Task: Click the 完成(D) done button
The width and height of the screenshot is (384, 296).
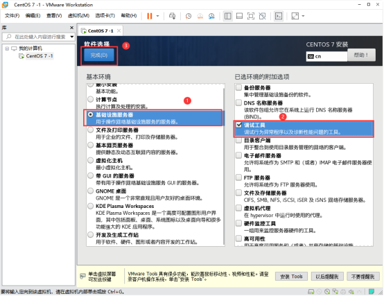Action: (99, 55)
